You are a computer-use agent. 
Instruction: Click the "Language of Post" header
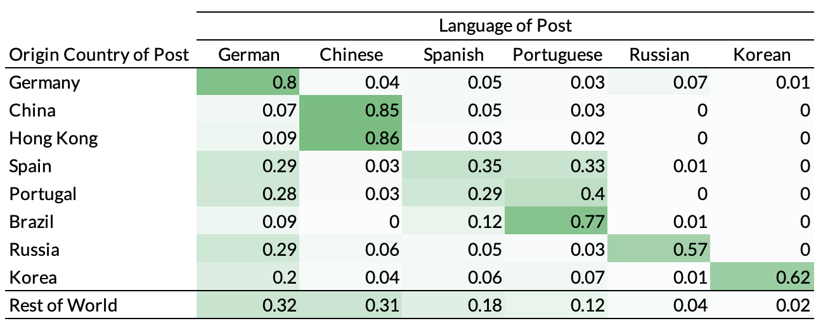[x=505, y=26]
